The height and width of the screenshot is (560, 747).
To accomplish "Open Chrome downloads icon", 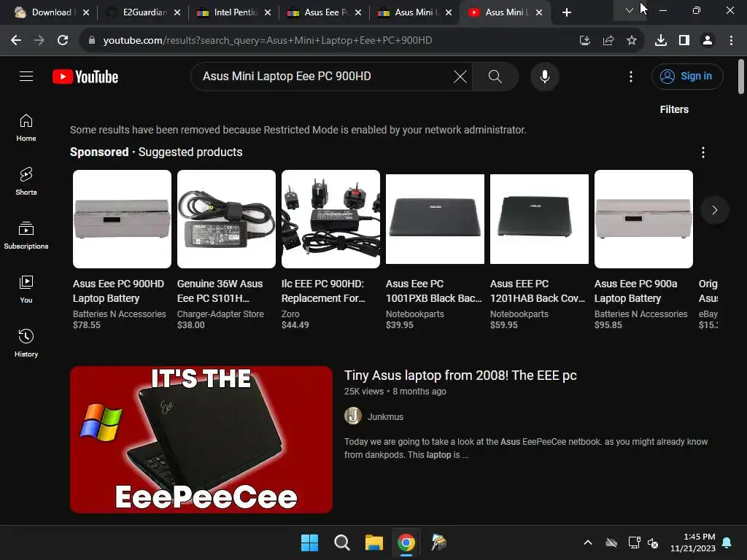I will [x=661, y=41].
